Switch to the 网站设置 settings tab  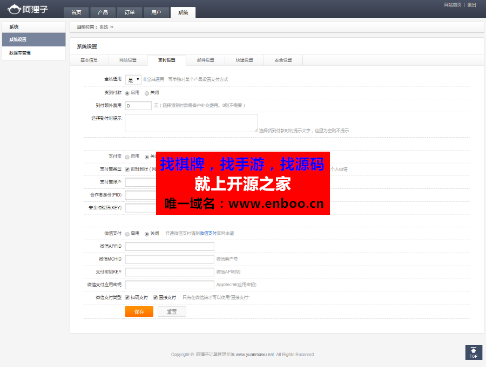(x=128, y=60)
